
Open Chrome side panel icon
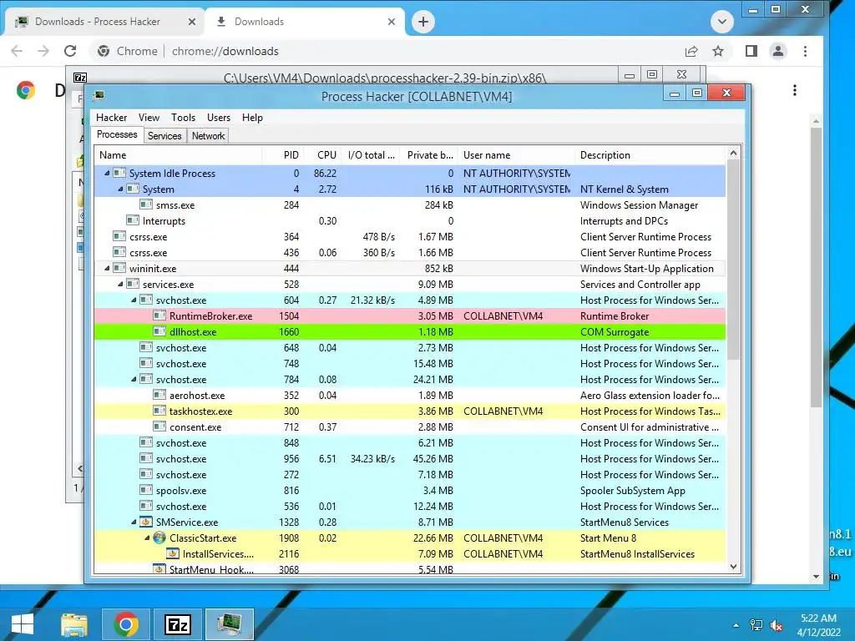pos(751,51)
